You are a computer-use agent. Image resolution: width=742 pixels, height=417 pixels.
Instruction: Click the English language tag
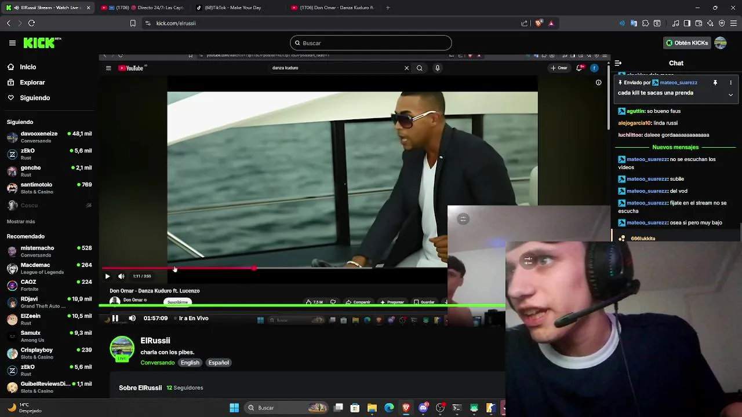(190, 363)
